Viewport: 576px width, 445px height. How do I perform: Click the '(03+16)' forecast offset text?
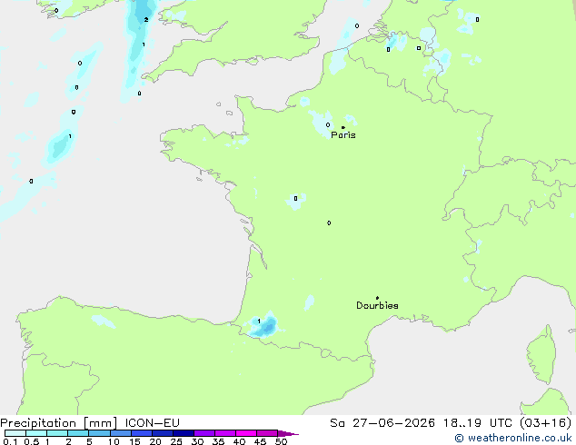[545, 423]
